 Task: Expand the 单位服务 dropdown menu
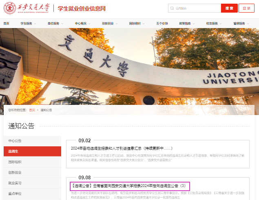(55, 24)
